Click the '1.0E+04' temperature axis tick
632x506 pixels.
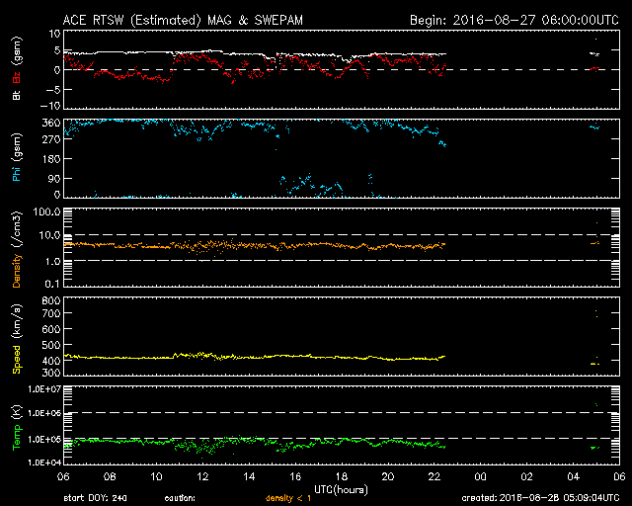pyautogui.click(x=44, y=463)
